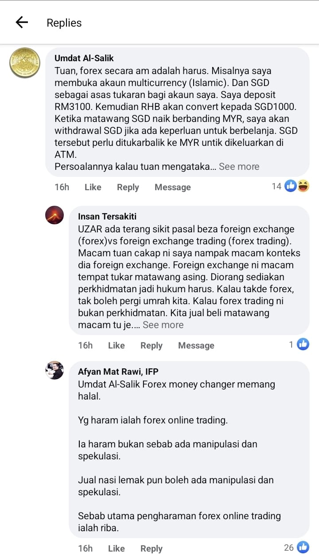Go back using the arrow icon
This screenshot has height=560, width=319.
(22, 22)
